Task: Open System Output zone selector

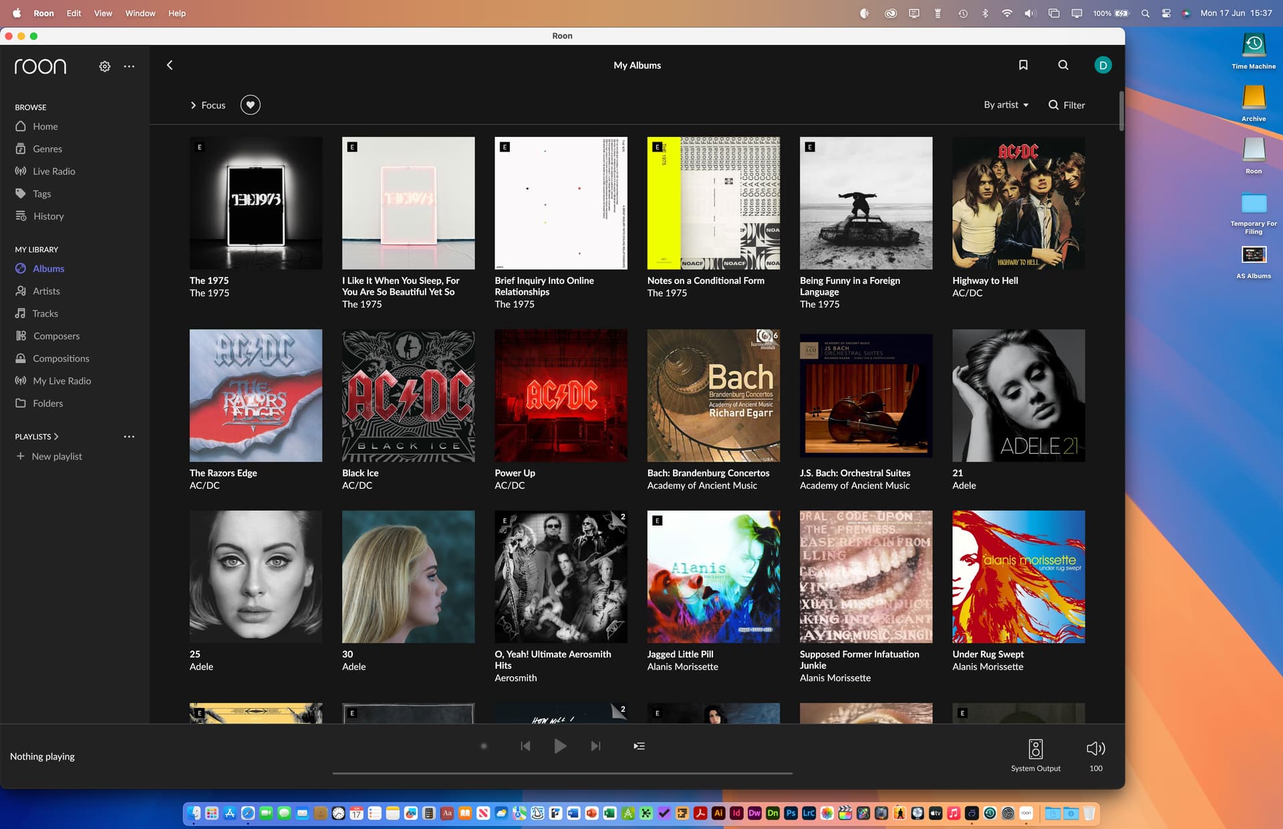Action: (x=1036, y=755)
